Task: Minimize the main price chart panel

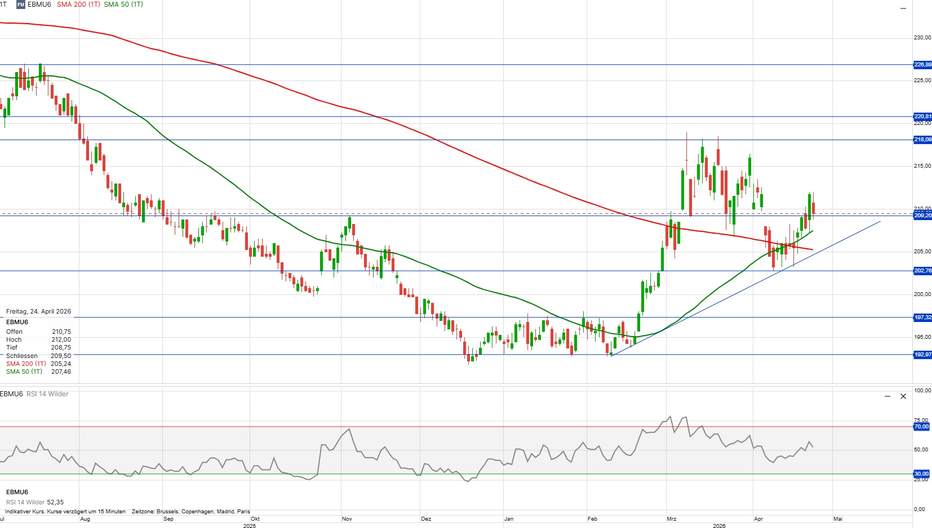Action: tap(903, 8)
